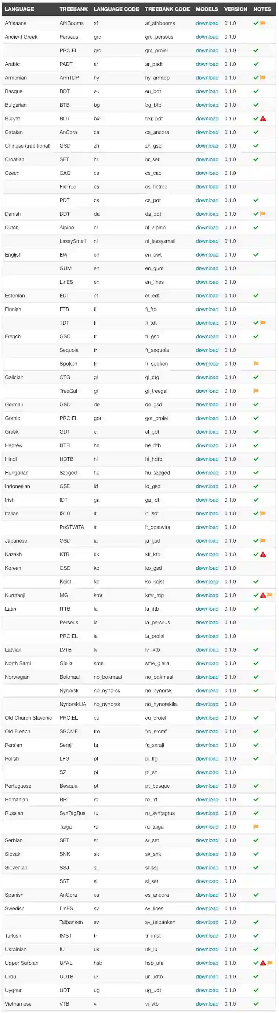Download the fr_sequoia French model
Image resolution: width=279 pixels, height=1013 pixels.
[207, 350]
